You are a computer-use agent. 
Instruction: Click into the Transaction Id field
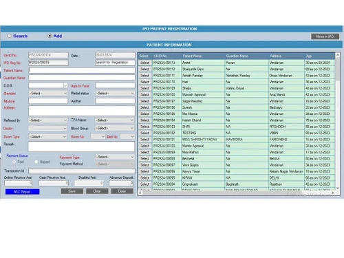point(82,171)
